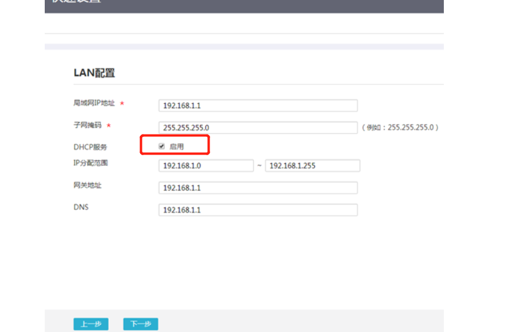Click the 子网掩码 input with 255.255.255.0
Viewport: 518px width, 332px height.
click(x=258, y=128)
